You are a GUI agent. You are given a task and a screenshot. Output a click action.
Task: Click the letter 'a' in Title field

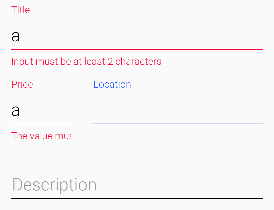(x=16, y=36)
